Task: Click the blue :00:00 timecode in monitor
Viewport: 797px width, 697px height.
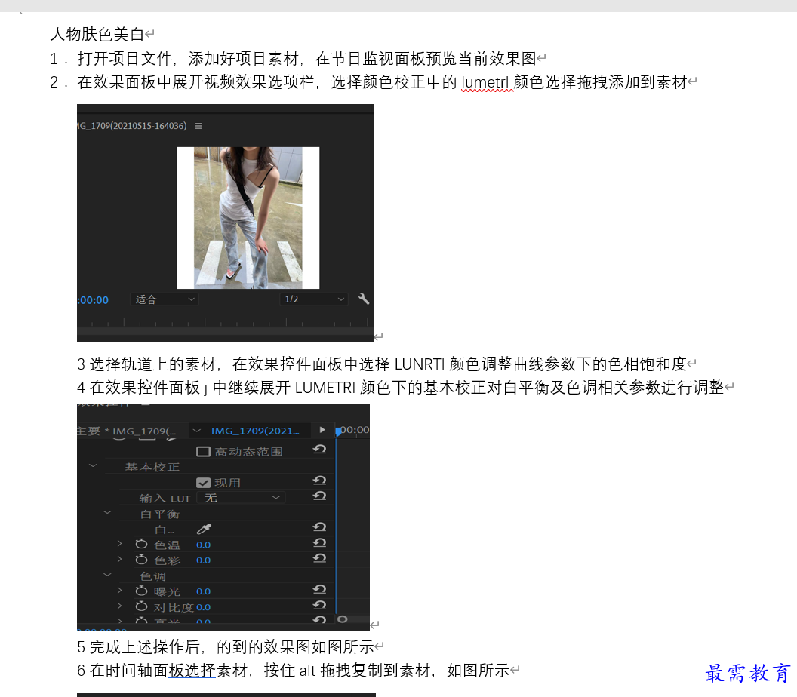Action: 93,300
